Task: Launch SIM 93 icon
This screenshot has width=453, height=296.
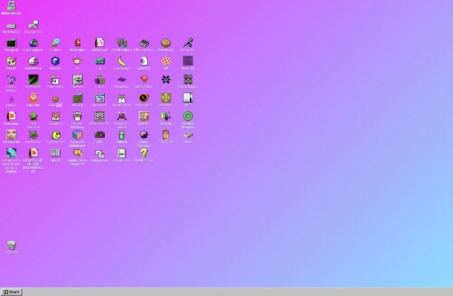Action: click(x=55, y=153)
